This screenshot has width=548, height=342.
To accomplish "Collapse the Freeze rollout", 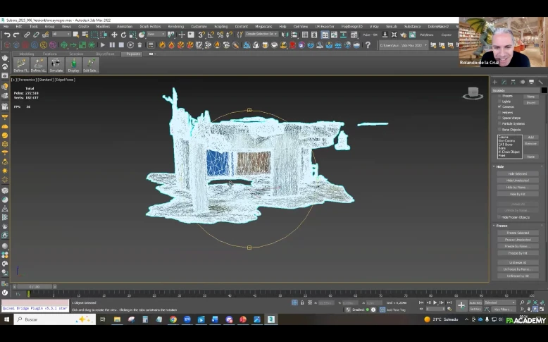I will (502, 226).
